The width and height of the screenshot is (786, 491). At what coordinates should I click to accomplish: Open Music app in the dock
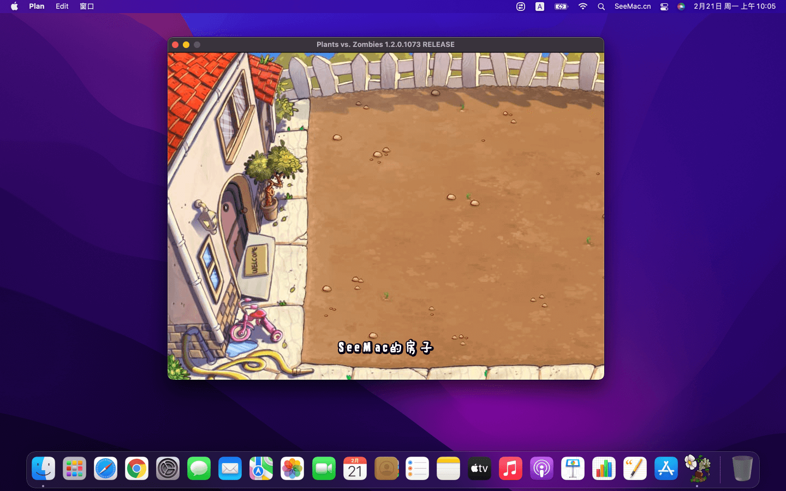click(x=510, y=469)
